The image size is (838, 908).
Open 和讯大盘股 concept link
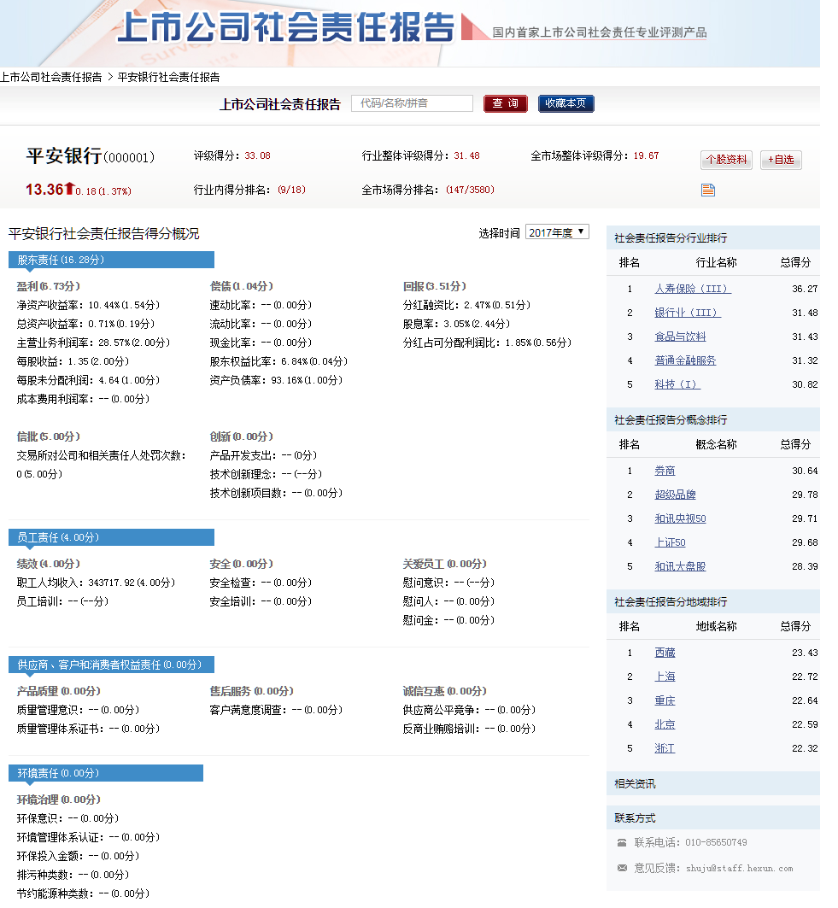pyautogui.click(x=680, y=566)
